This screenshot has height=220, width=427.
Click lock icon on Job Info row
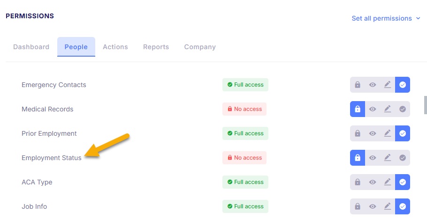(x=357, y=206)
